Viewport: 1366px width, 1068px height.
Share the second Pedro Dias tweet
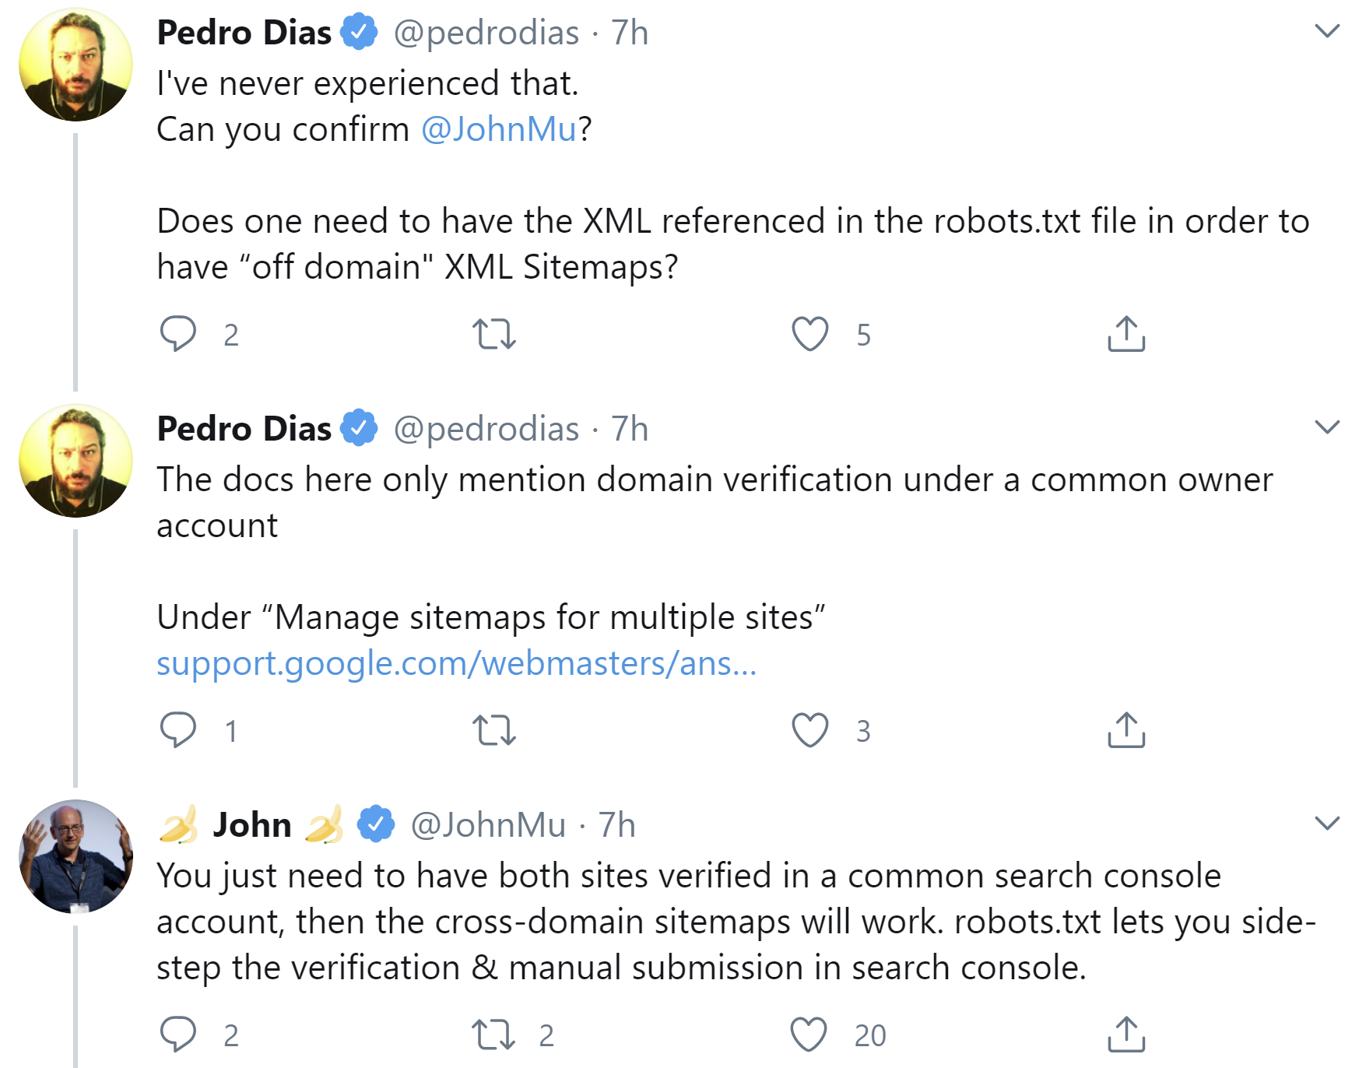coord(1127,729)
